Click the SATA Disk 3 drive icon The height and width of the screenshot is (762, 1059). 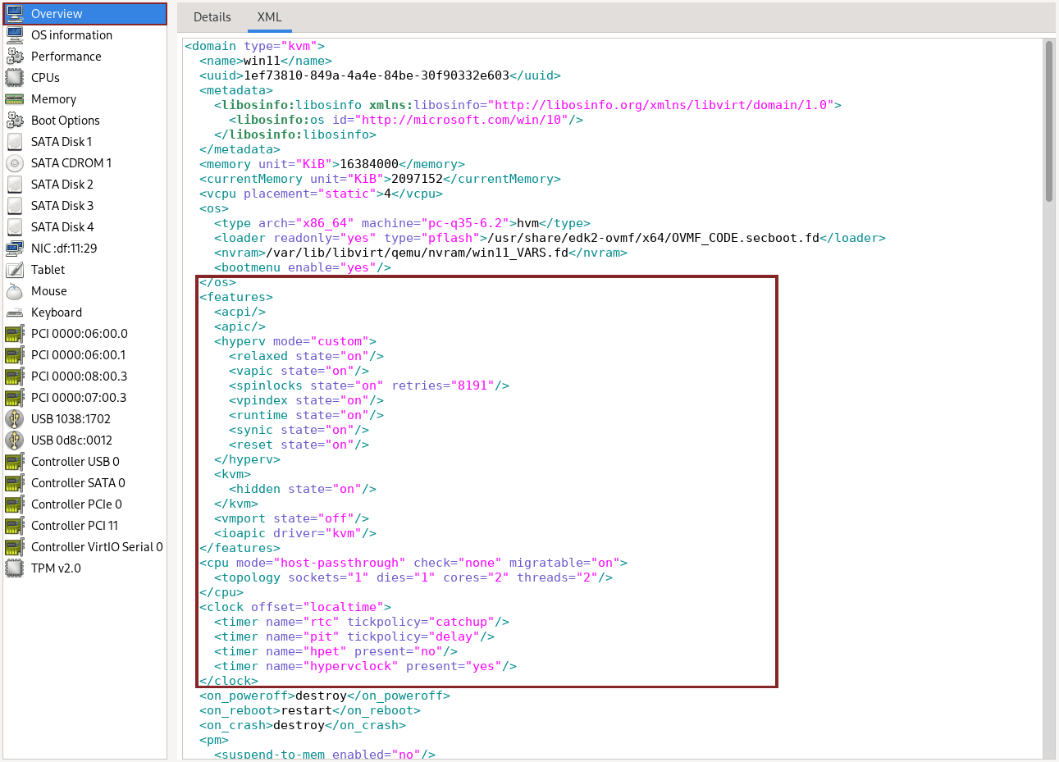[x=15, y=206]
